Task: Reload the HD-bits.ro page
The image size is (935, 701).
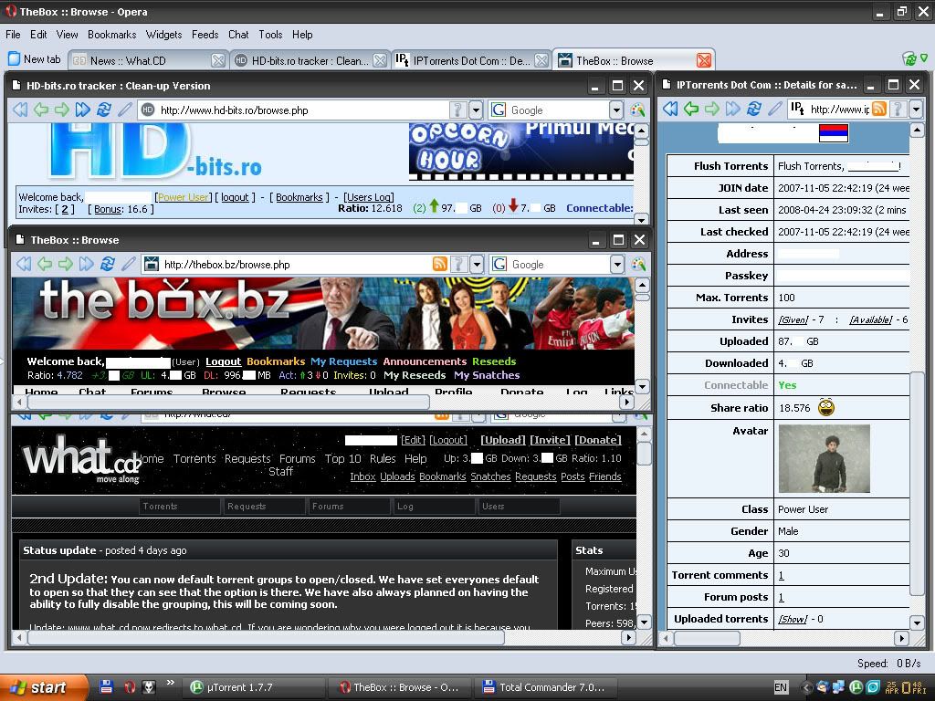Action: [104, 110]
